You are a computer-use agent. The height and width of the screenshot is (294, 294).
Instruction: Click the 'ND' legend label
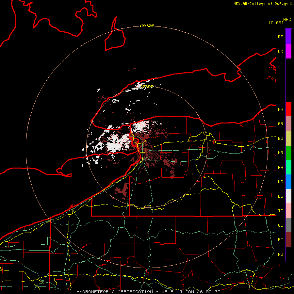click(x=280, y=254)
